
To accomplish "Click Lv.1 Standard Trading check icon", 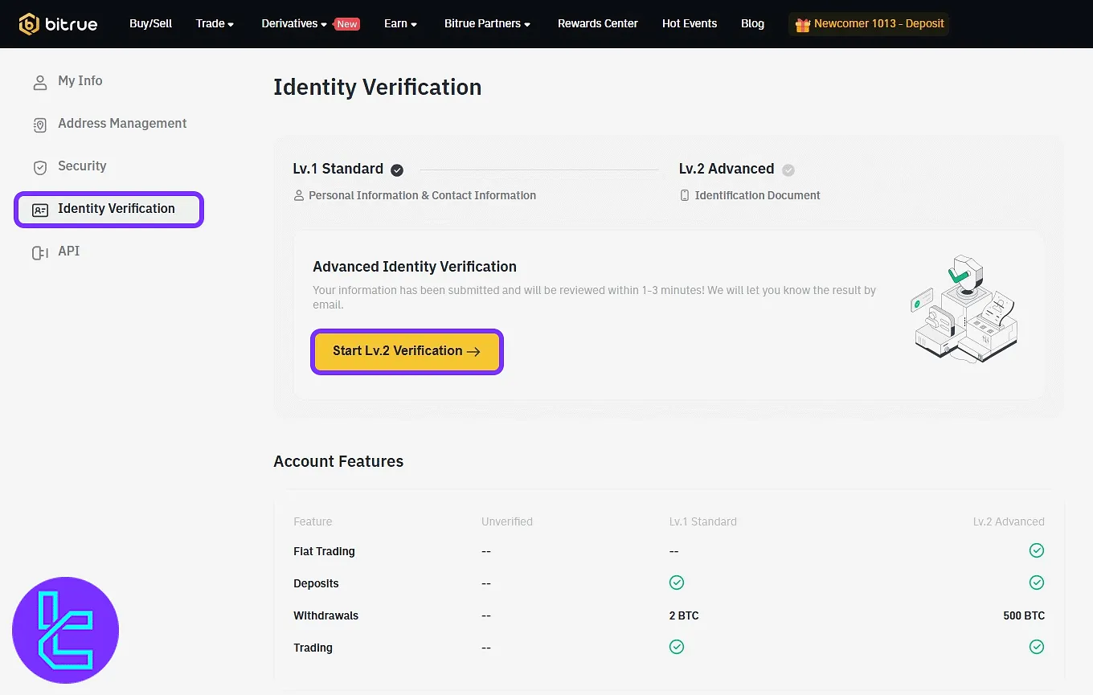I will (677, 647).
